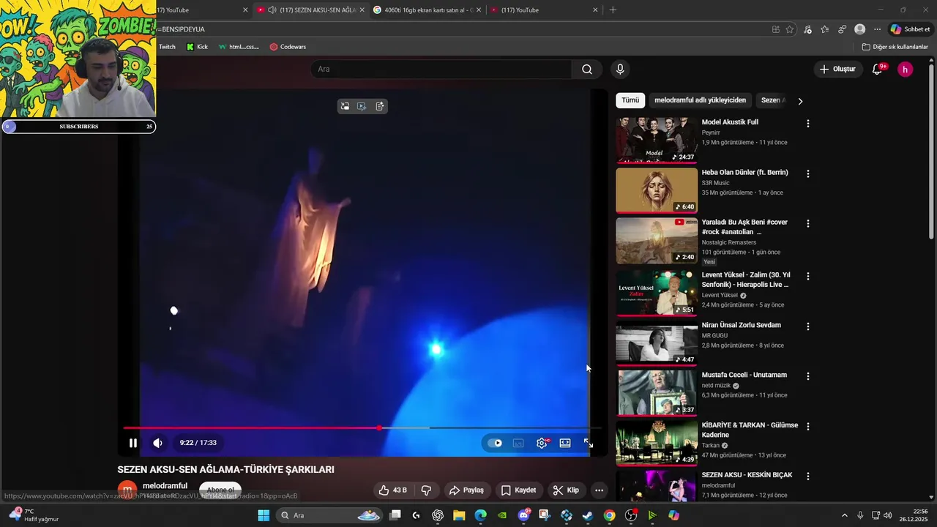
Task: Open Mustafa Ceceli - Unutamam thumbnail
Action: (657, 392)
